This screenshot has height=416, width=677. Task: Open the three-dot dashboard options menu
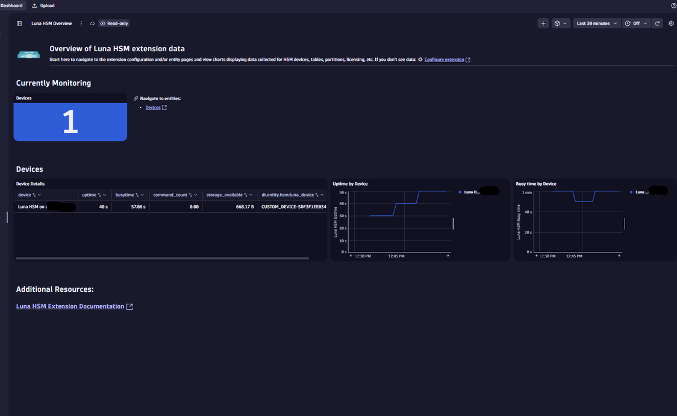[81, 24]
